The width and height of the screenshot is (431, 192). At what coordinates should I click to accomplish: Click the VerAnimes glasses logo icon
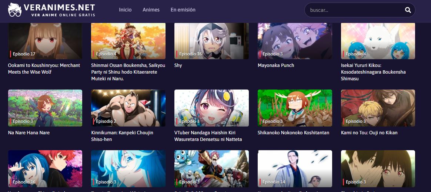coord(14,10)
